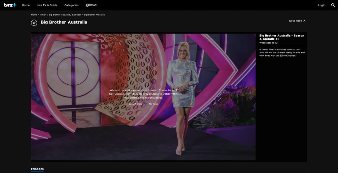The width and height of the screenshot is (338, 173).
Task: Click the Big Brother Australia page heading
Action: tap(64, 22)
